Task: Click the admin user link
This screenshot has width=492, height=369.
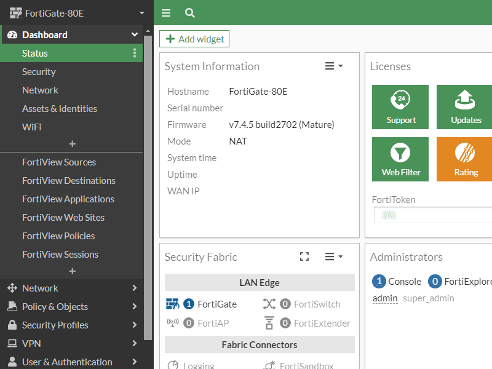Action: tap(385, 298)
